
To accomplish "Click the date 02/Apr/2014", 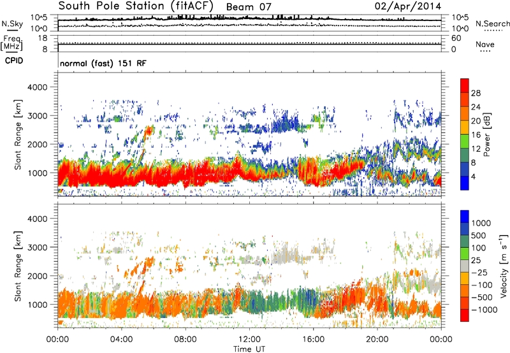I will tap(408, 6).
